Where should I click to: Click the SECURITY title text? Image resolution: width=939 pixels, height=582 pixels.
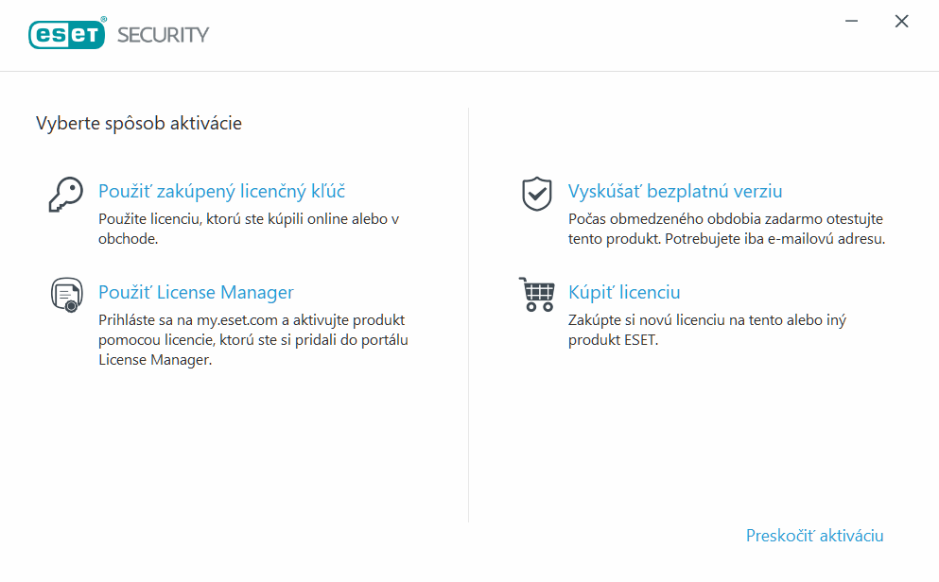(x=163, y=35)
